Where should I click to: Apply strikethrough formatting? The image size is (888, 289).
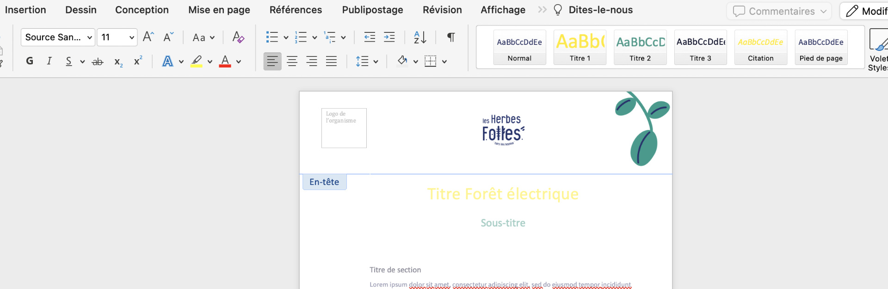click(98, 61)
